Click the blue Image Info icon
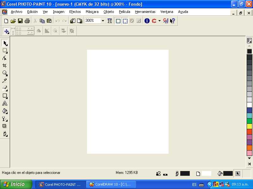The height and width of the screenshot is (189, 253). [147, 21]
